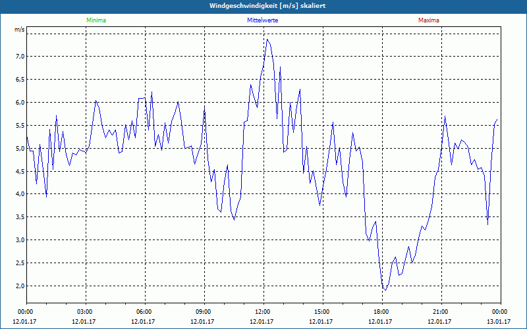Click the 09:00 time axis label
527x329 pixels.
click(x=205, y=312)
